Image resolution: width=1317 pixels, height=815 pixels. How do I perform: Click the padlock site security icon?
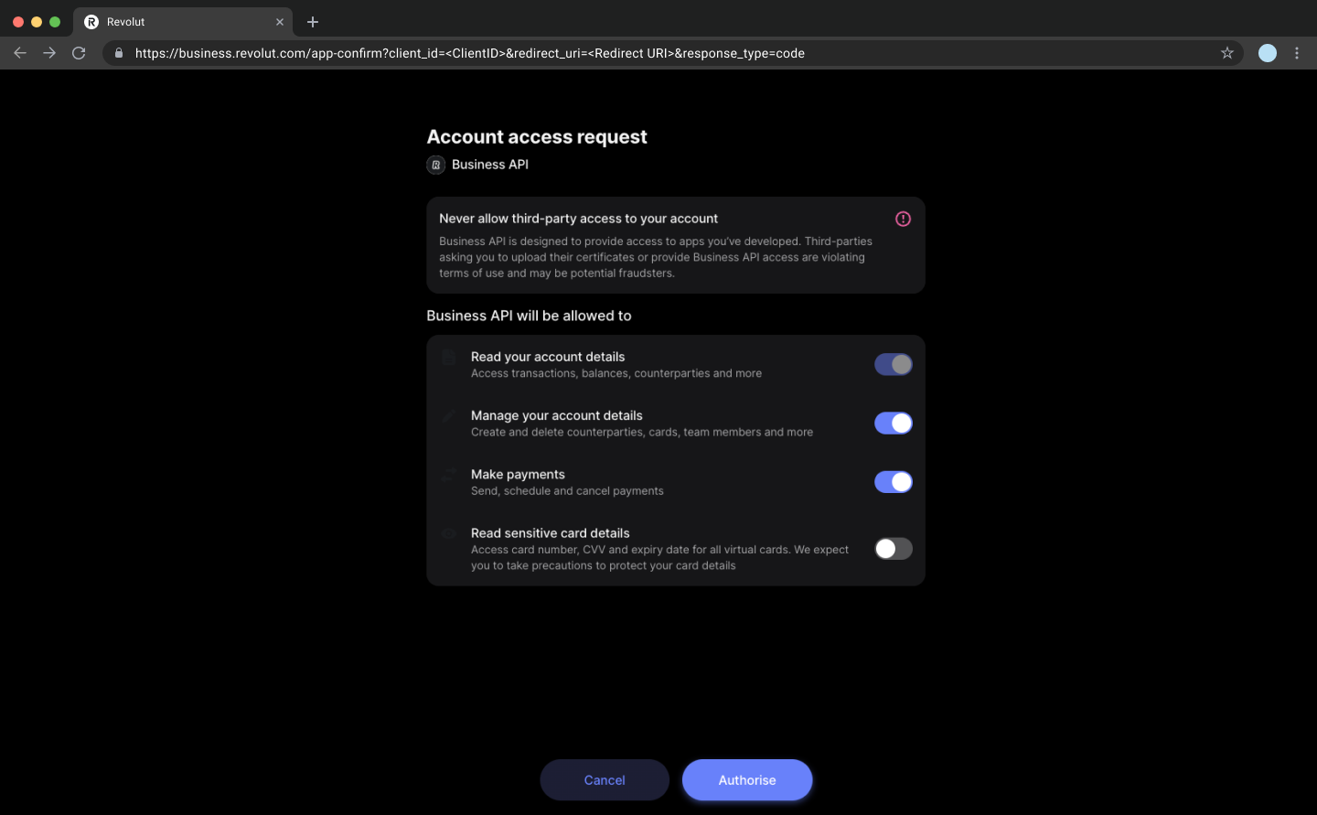point(119,53)
